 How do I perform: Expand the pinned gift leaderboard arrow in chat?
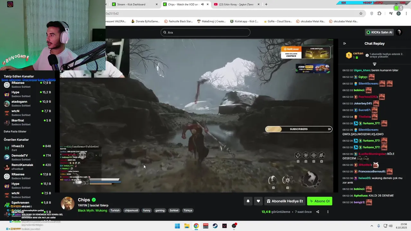coord(374,64)
